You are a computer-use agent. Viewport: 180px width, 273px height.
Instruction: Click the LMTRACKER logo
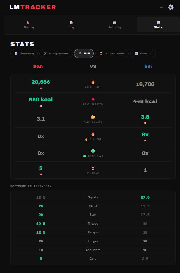tap(33, 7)
